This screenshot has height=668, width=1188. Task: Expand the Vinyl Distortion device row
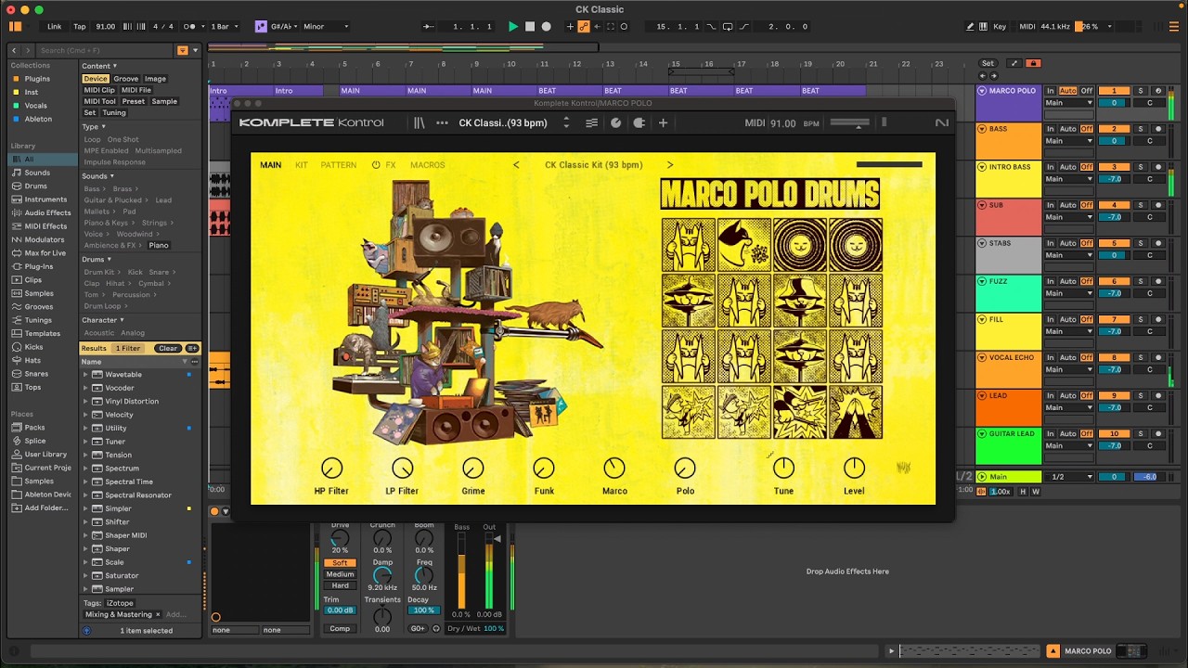point(86,402)
